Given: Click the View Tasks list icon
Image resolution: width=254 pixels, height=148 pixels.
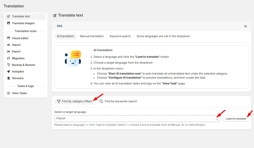Looking at the screenshot, I should [8, 93].
